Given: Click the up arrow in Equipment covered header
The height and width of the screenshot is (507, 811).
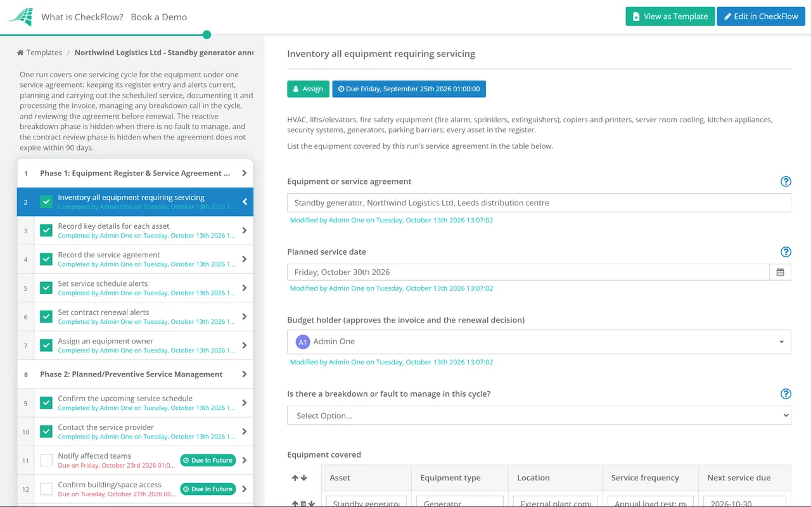Looking at the screenshot, I should tap(295, 478).
